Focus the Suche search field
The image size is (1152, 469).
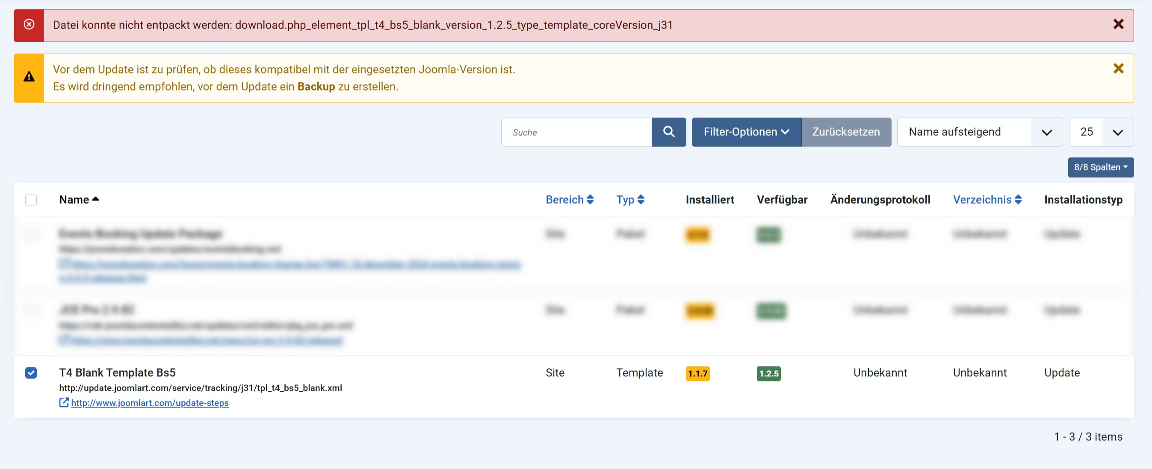tap(576, 132)
